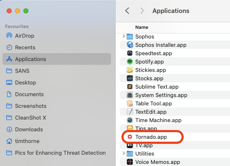
Task: Open Recents label in the sidebar
Action: [x=25, y=47]
